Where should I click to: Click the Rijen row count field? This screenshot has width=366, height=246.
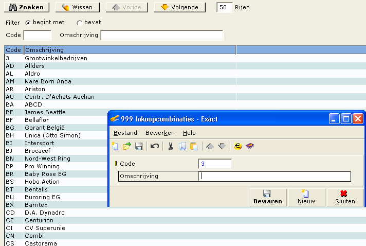225,7
